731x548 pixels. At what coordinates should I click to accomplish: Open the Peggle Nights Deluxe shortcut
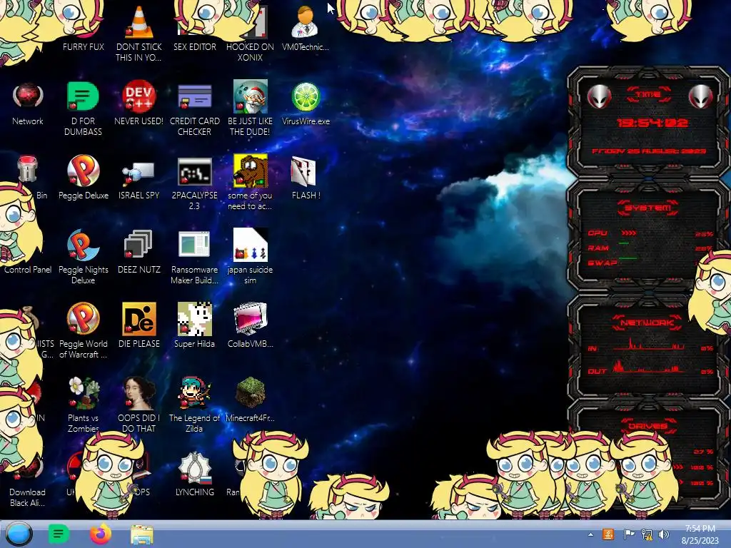(x=83, y=245)
